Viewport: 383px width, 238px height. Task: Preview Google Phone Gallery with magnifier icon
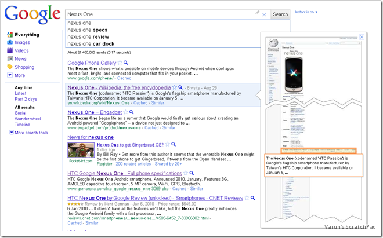125,63
